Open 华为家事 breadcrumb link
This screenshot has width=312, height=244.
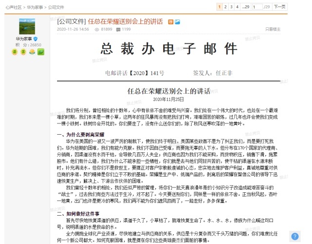[34, 7]
